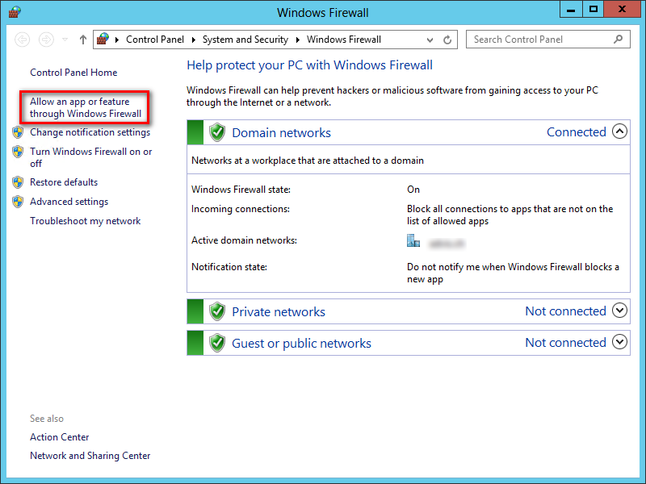Expand the Private networks section
This screenshot has height=484, width=646.
click(x=619, y=311)
